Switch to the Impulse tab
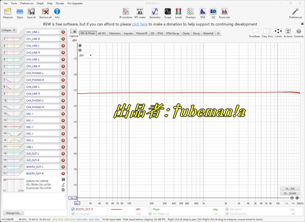 [128, 33]
